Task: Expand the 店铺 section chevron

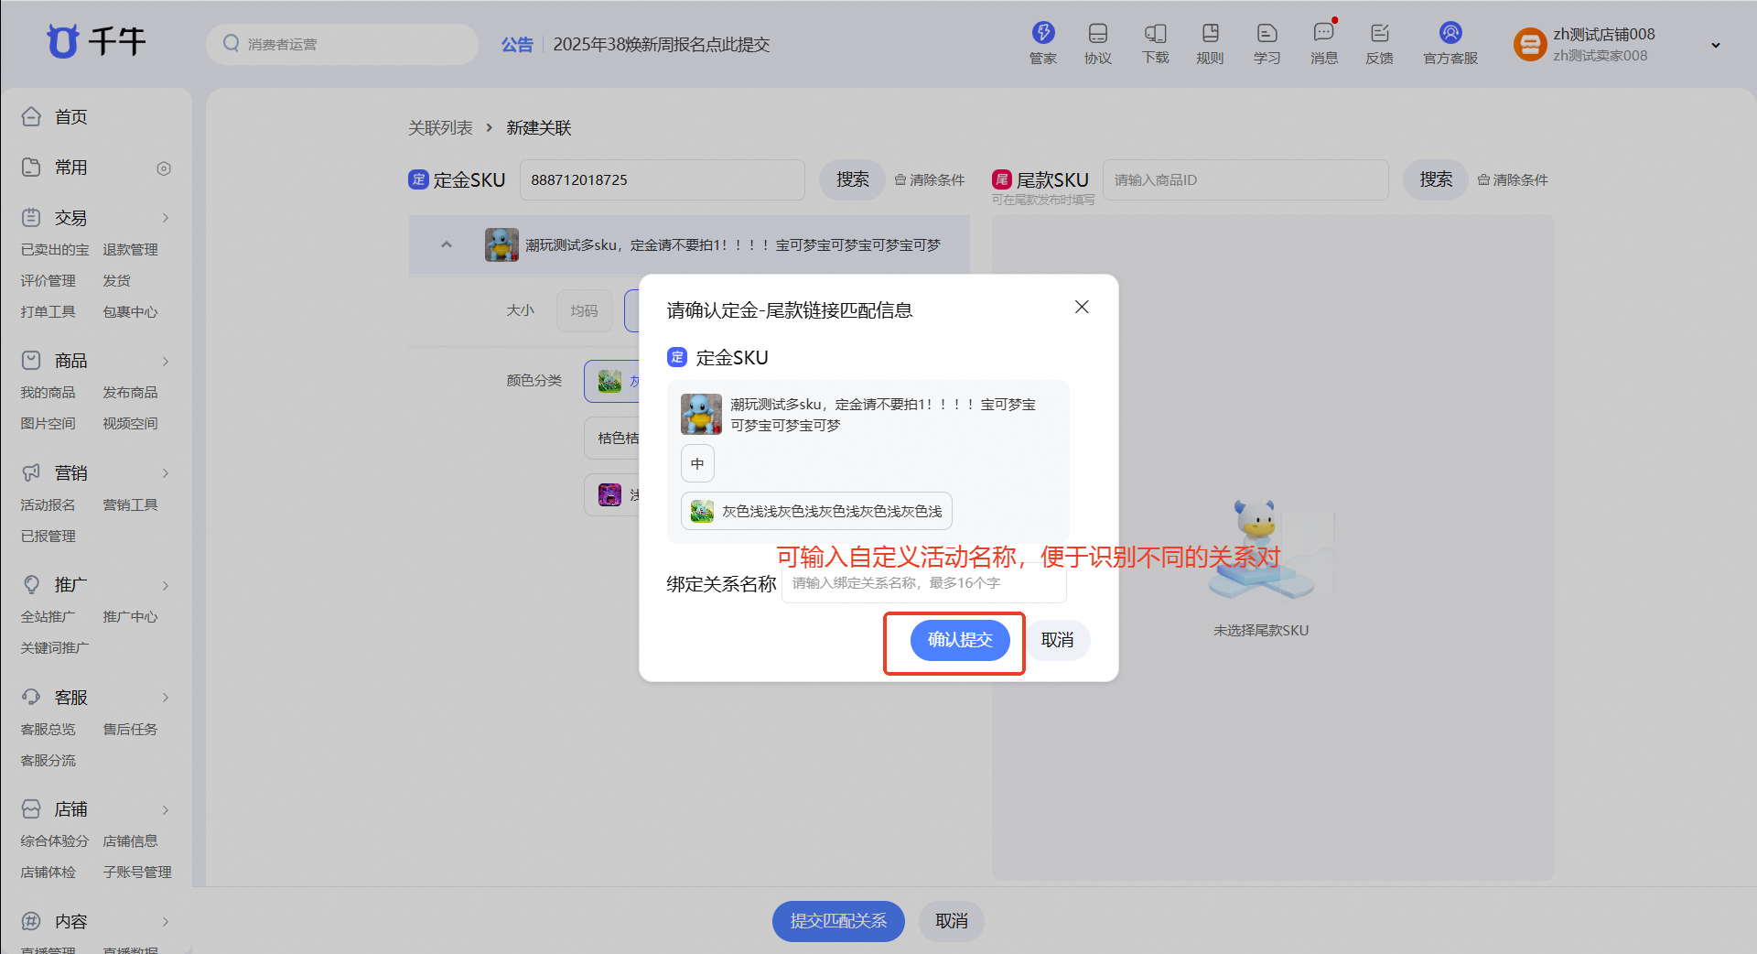Action: 166,809
